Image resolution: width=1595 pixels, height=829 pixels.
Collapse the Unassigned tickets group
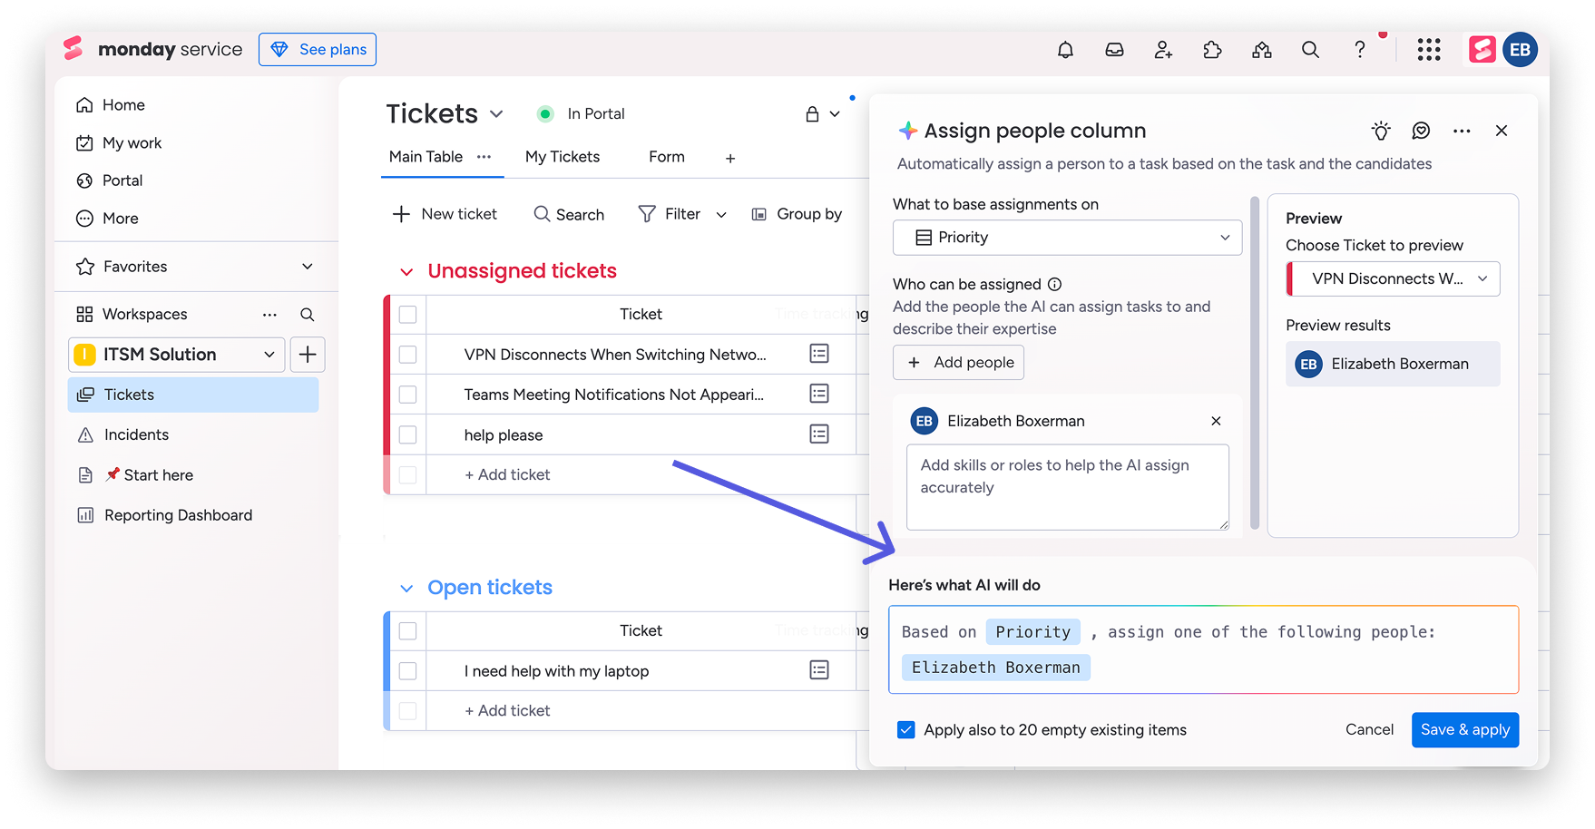(406, 271)
